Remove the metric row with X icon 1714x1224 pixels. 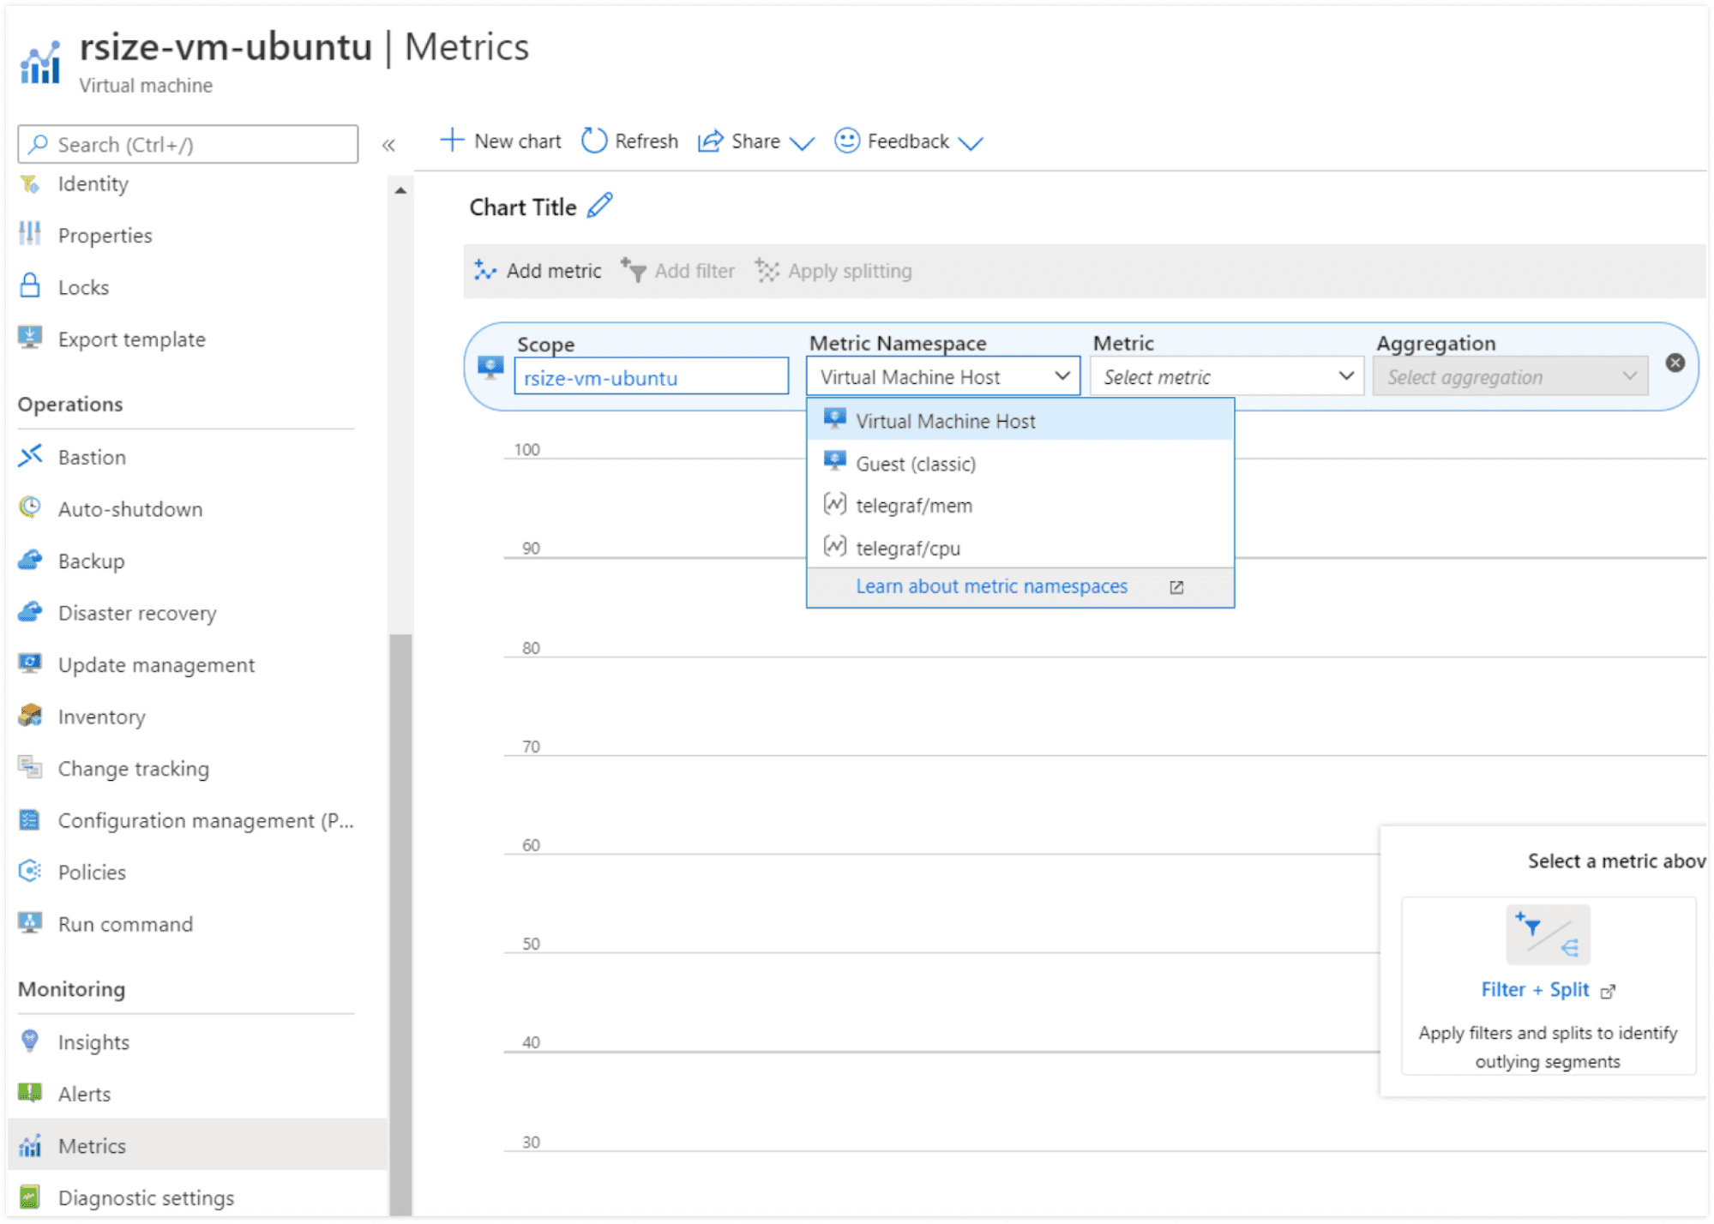point(1675,363)
